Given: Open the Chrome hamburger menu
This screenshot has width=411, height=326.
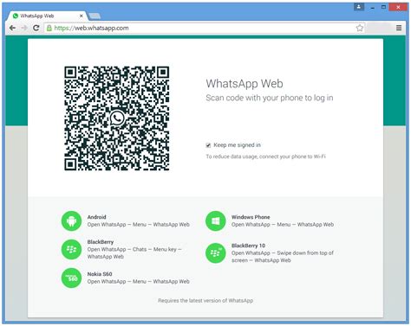Looking at the screenshot, I should pos(399,28).
